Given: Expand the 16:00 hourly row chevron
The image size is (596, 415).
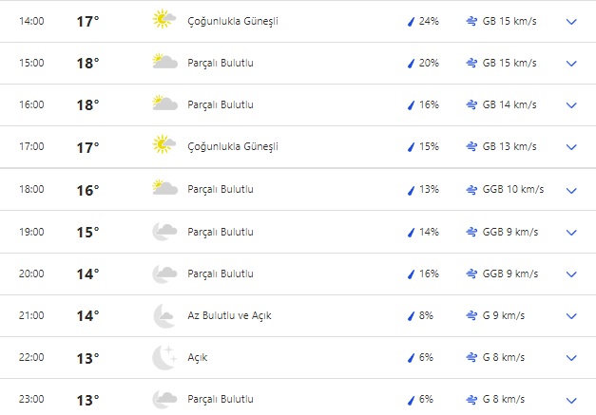Looking at the screenshot, I should (571, 105).
